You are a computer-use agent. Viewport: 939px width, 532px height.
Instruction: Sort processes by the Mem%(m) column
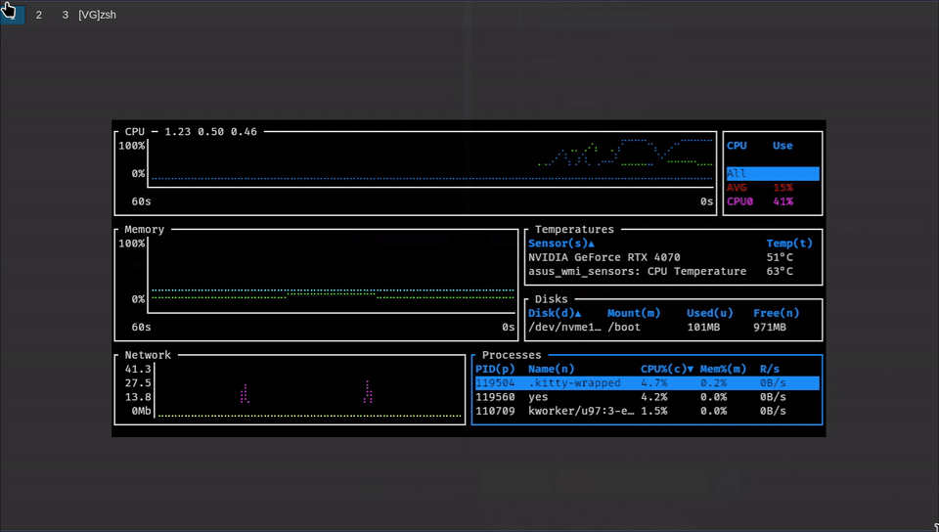click(x=723, y=369)
